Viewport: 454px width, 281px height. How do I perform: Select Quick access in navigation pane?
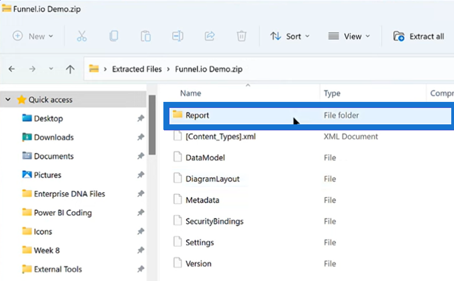click(50, 100)
